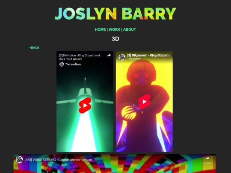The height and width of the screenshot is (173, 231).
Task: Click TheLeanBean avatar on Extinction video
Action: coord(62,64)
